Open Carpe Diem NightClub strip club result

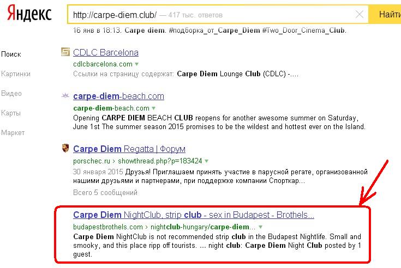pyautogui.click(x=194, y=215)
